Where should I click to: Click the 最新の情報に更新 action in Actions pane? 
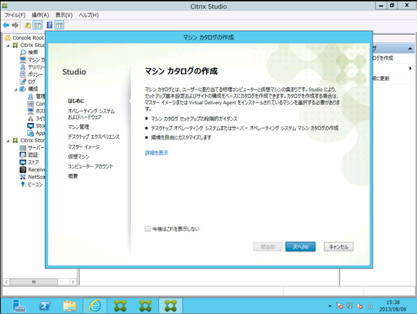[381, 78]
